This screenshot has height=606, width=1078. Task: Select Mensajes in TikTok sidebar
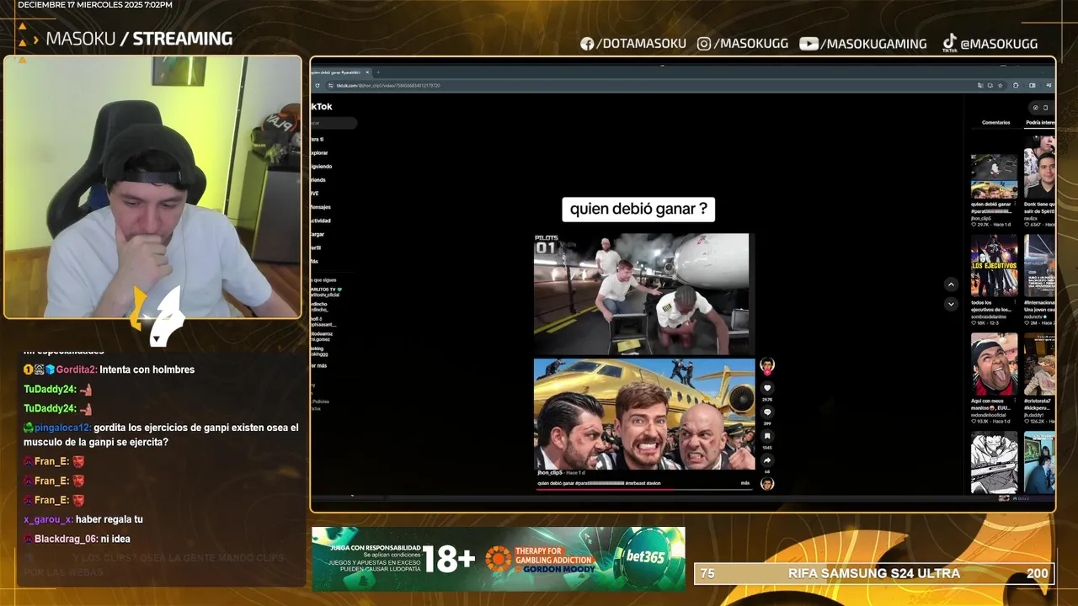pyautogui.click(x=321, y=207)
